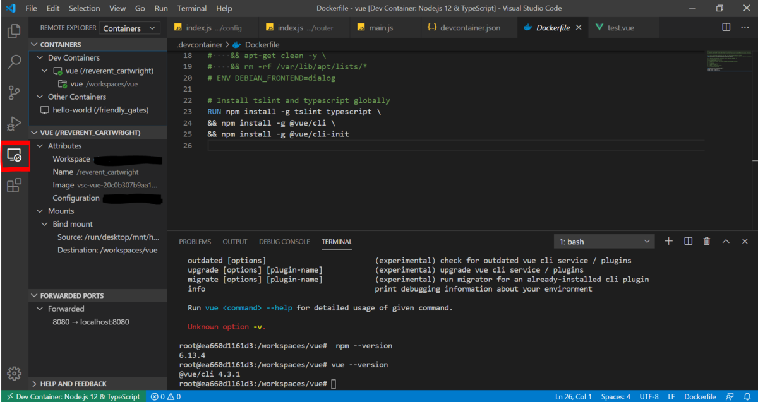The height and width of the screenshot is (402, 758).
Task: Open the bash terminal selector dropdown
Action: (604, 242)
